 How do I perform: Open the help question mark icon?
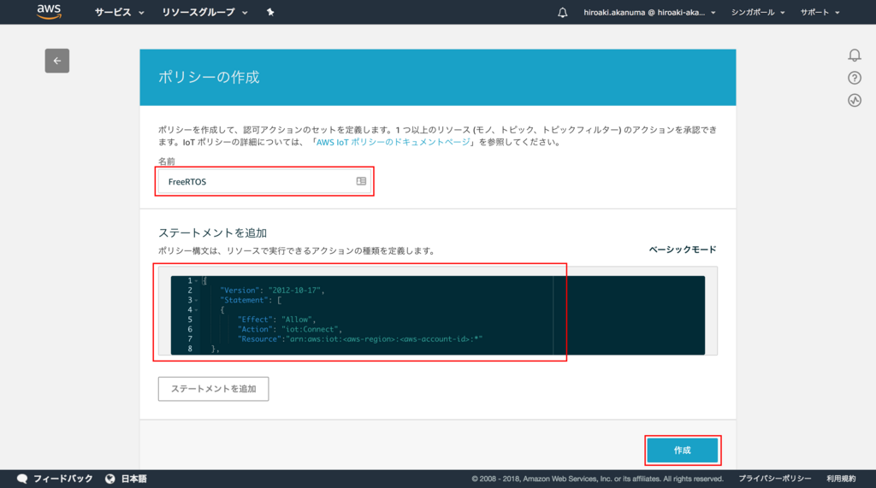855,78
